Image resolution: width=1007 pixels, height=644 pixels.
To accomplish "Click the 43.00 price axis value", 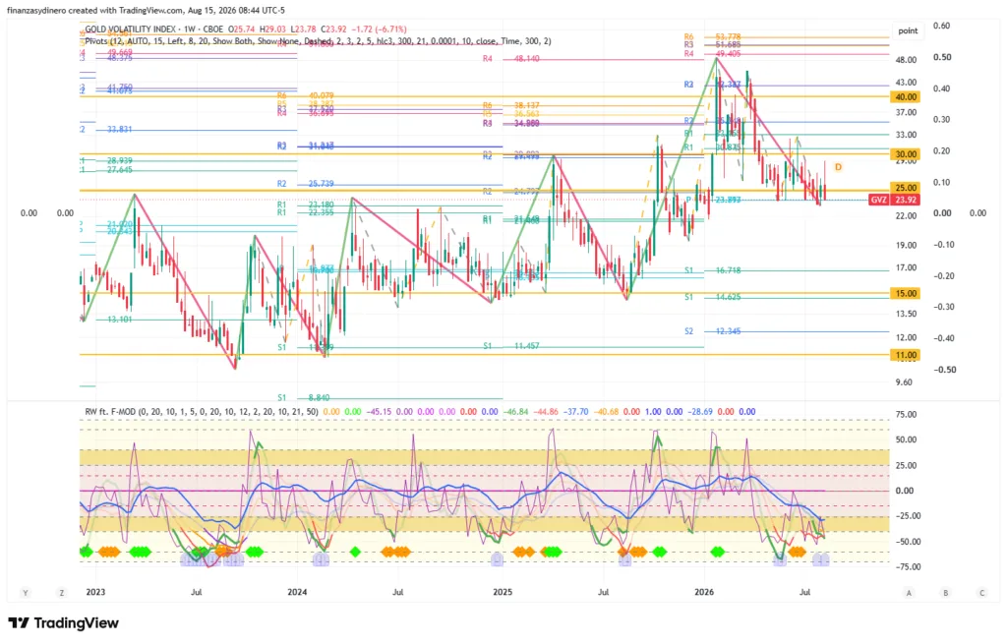I will (x=906, y=83).
